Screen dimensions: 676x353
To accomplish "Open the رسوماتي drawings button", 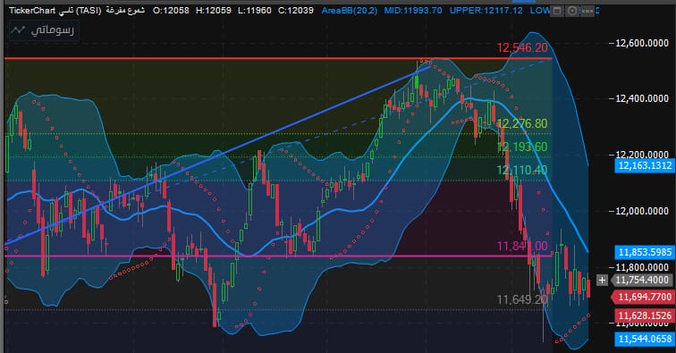I will (x=44, y=30).
